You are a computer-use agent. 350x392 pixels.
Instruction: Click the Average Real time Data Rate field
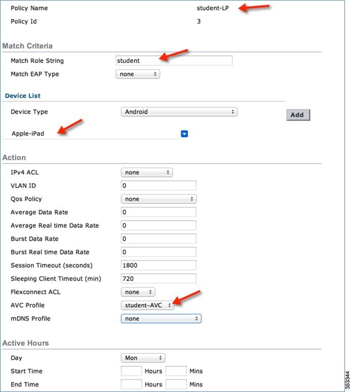point(159,225)
